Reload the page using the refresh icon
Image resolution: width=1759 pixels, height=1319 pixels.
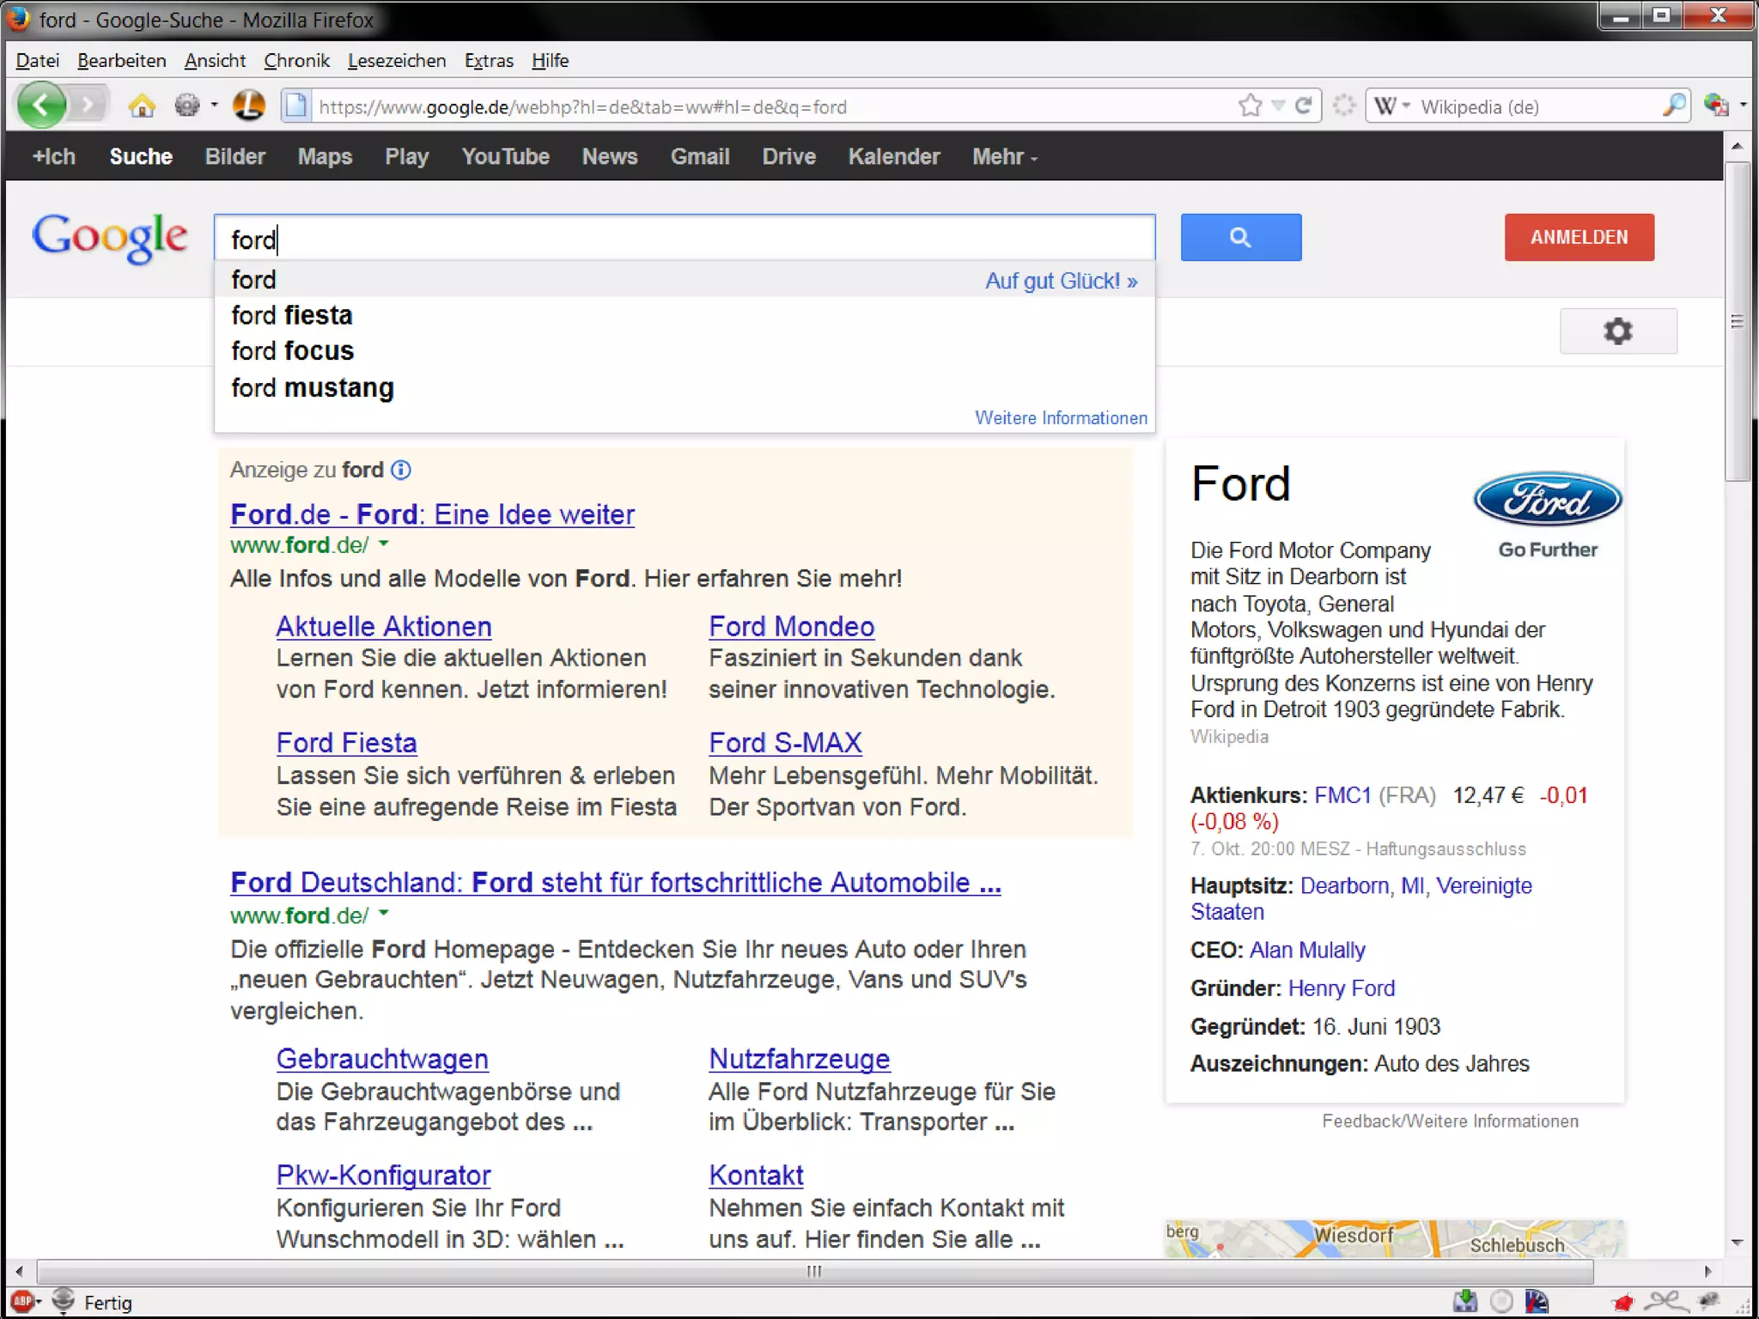pos(1304,106)
